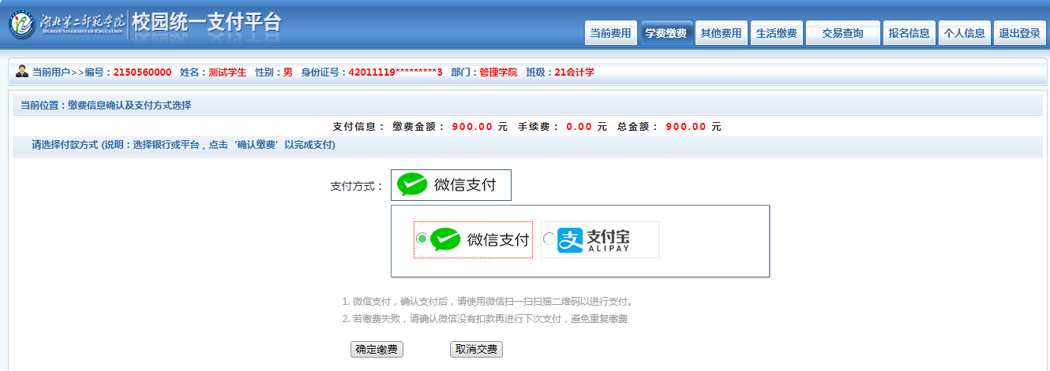Click the WeChat logo in selected payment box

[x=412, y=185]
